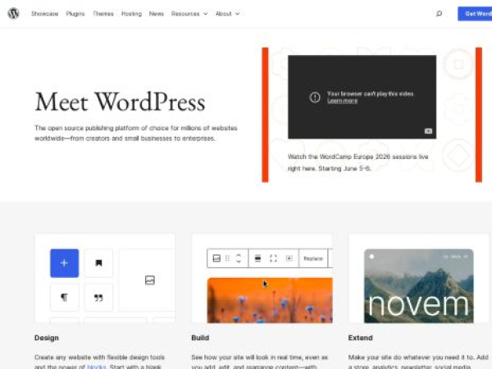Screen dimensions: 492x369
Task: Click the image placeholder icon in Design card
Action: [x=150, y=280]
